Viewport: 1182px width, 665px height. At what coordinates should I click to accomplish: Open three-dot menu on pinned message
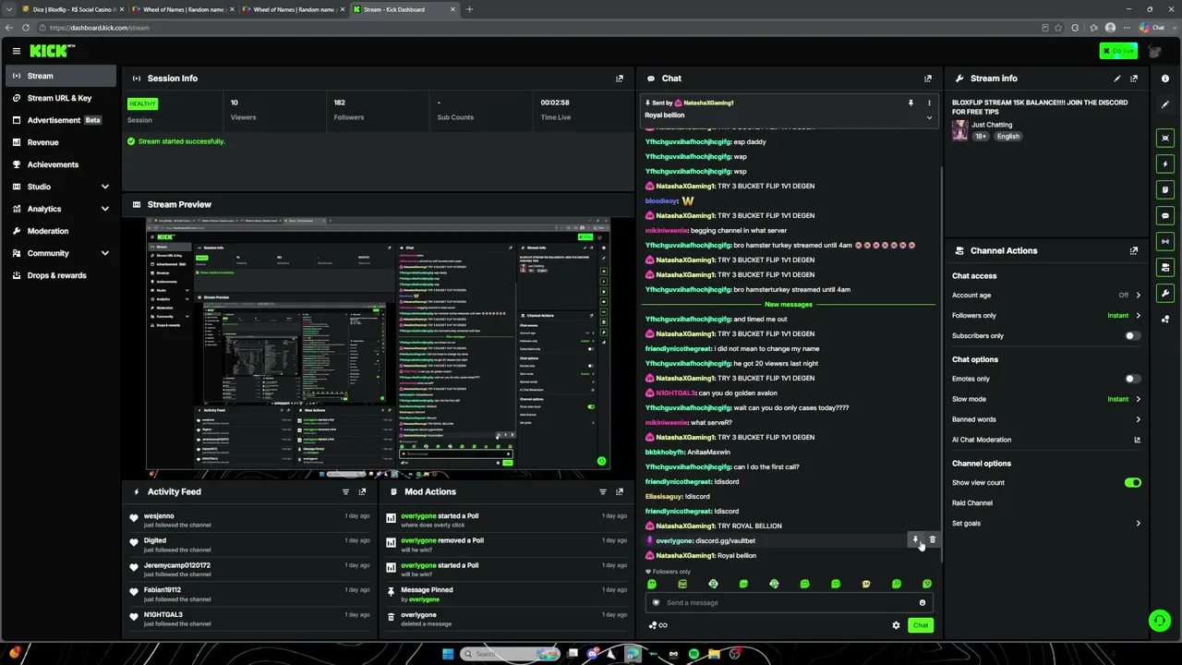pyautogui.click(x=929, y=103)
